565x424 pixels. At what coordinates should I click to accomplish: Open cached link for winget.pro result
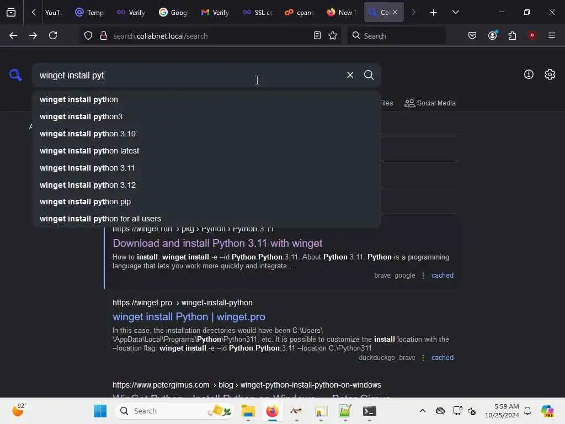tap(442, 358)
